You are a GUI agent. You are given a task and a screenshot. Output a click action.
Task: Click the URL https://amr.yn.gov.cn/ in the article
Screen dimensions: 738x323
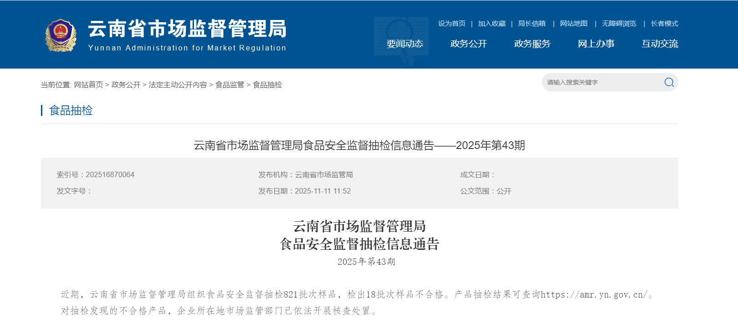click(x=594, y=295)
